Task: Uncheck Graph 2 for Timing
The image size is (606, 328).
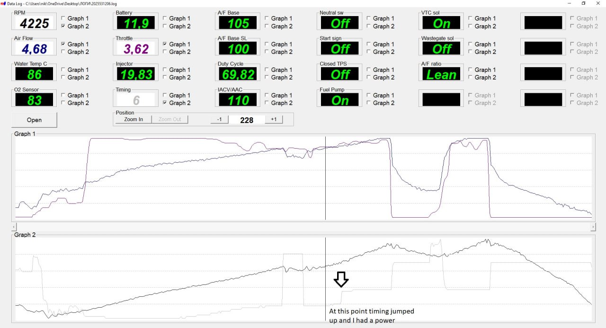Action: pos(165,103)
